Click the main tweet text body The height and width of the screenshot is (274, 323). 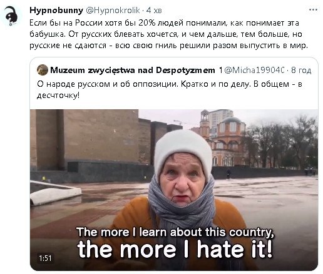tap(168, 34)
